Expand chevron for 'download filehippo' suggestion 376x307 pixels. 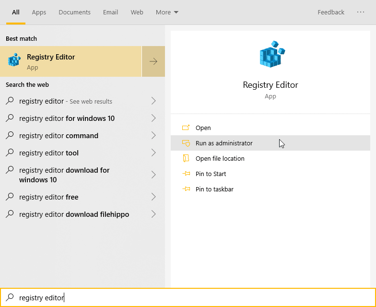153,214
